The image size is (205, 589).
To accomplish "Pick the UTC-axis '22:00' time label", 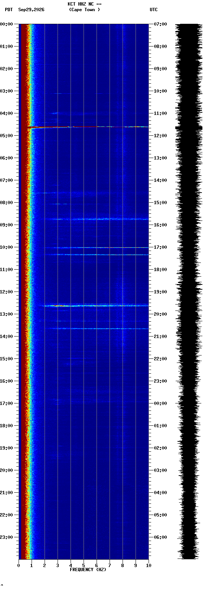I will (160, 359).
